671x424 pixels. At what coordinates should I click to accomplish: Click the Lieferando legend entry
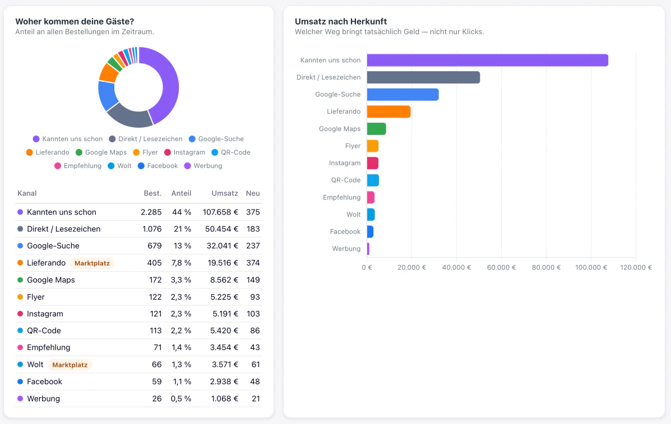pos(48,152)
